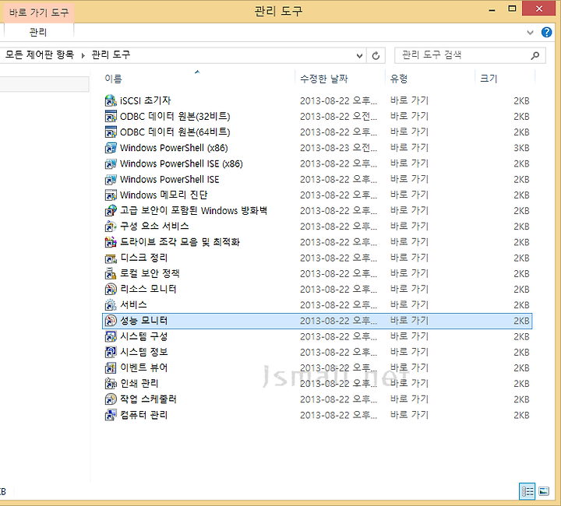Switch to large icons view layout
This screenshot has width=561, height=506.
(x=544, y=491)
